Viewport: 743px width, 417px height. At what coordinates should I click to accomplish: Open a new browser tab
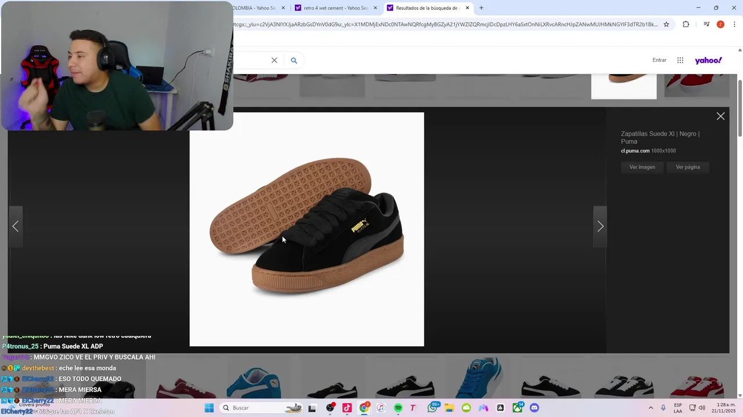(481, 8)
